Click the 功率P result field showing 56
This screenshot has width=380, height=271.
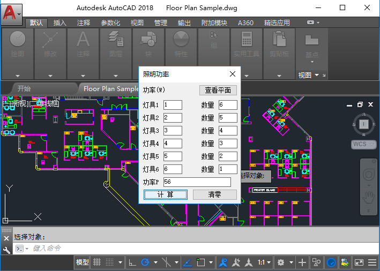[x=197, y=182]
